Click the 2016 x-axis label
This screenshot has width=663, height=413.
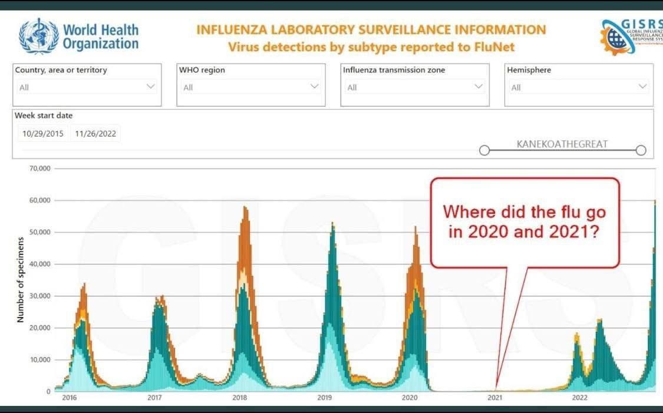pos(70,398)
